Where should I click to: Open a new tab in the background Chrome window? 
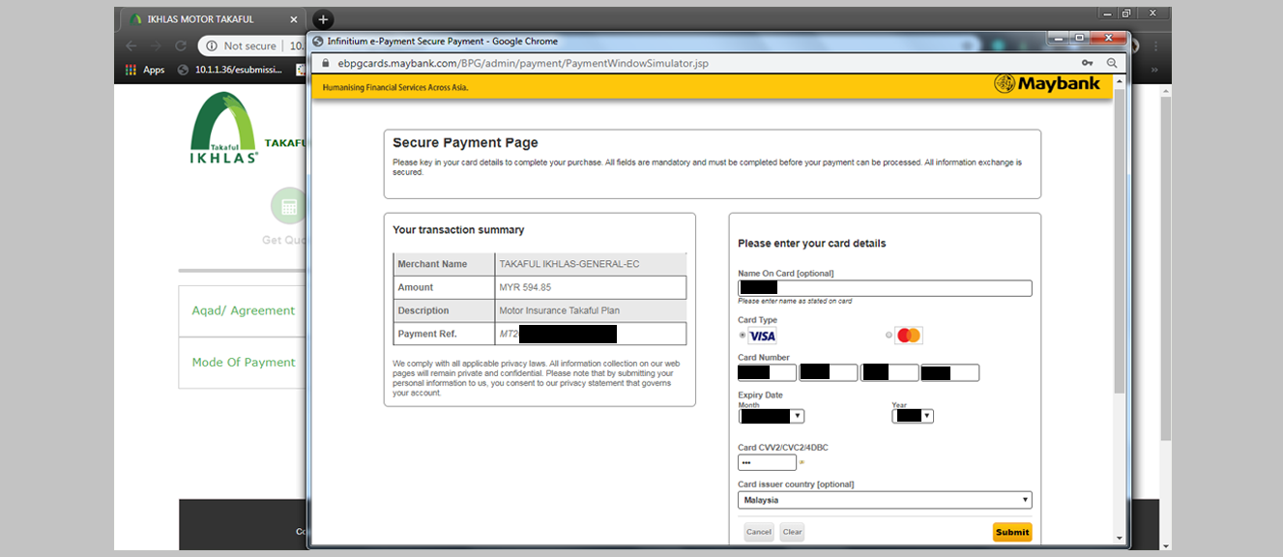tap(324, 19)
